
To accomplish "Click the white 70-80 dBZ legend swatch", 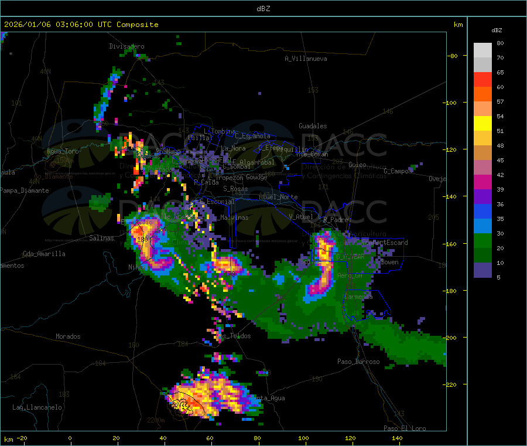I will 482,50.
